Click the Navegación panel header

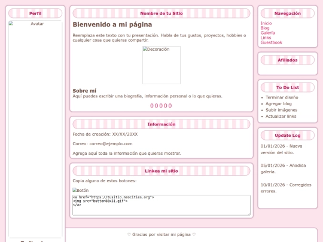click(x=288, y=13)
